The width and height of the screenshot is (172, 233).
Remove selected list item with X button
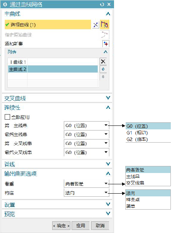coord(103,62)
